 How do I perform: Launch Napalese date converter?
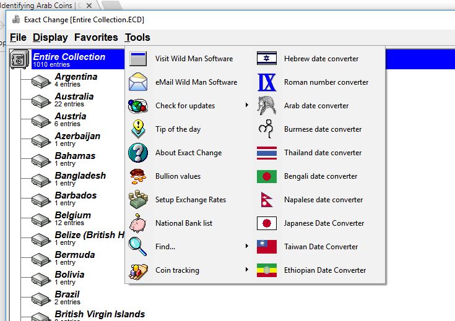[324, 200]
